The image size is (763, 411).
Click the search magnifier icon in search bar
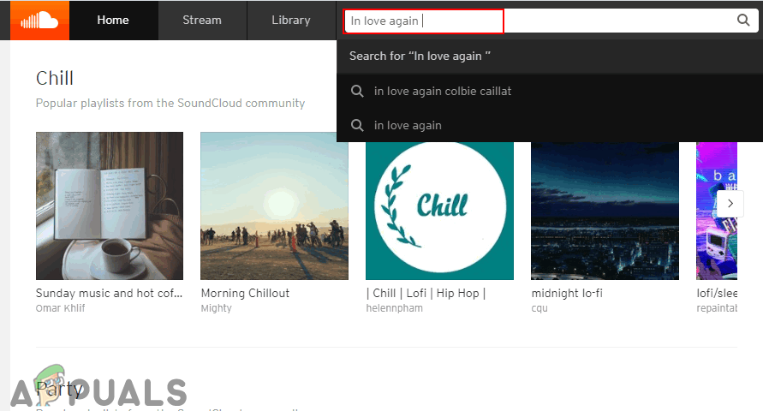pos(742,21)
